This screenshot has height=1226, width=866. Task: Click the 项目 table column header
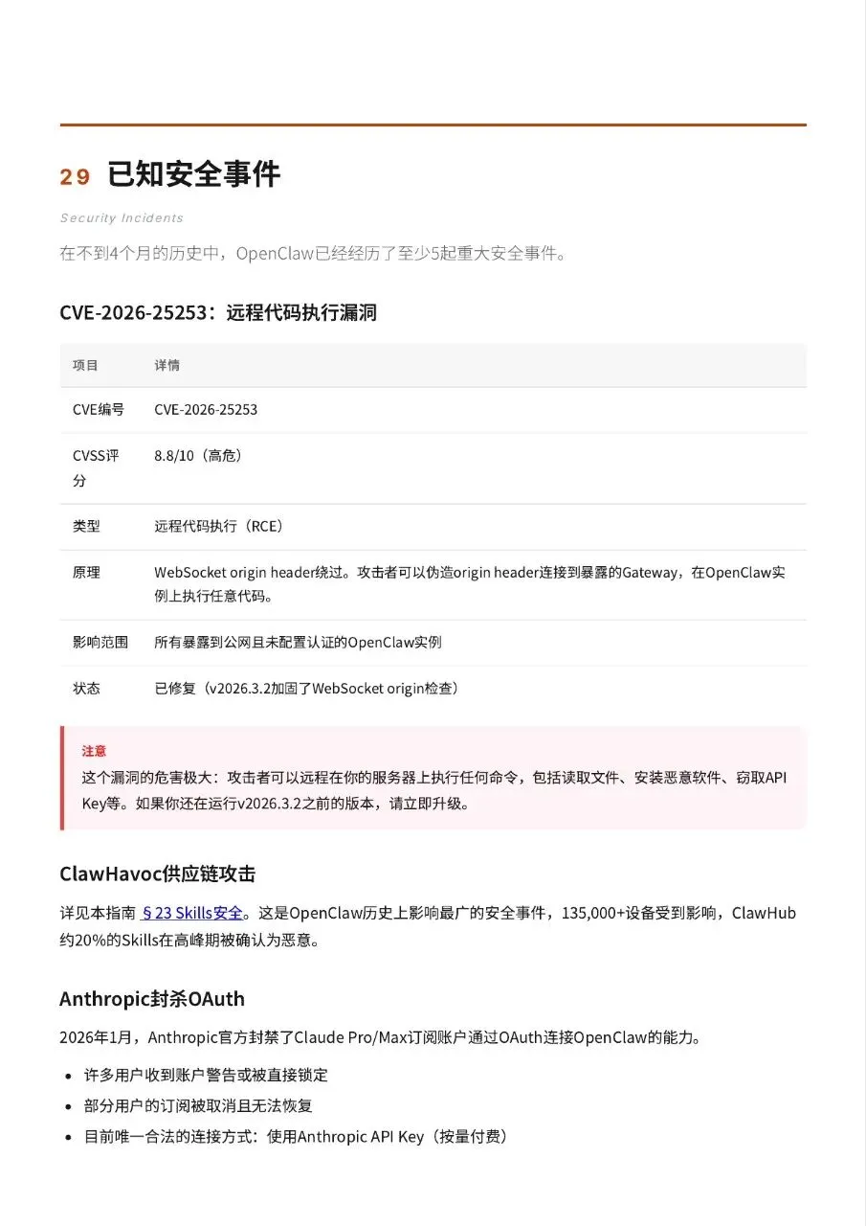click(x=85, y=365)
